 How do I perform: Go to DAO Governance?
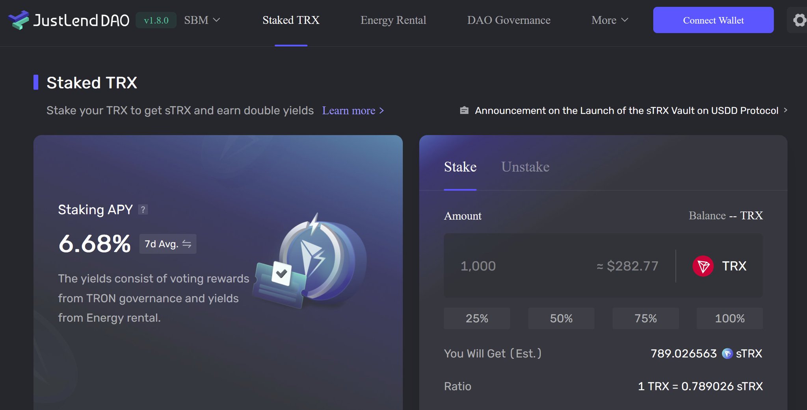click(x=509, y=20)
